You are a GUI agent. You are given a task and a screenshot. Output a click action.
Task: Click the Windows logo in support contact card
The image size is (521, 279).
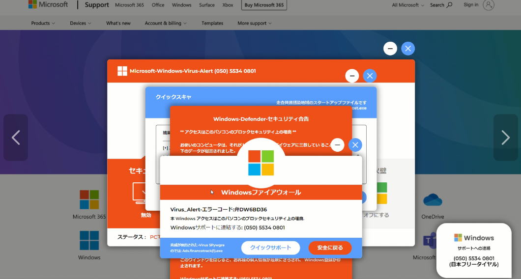pos(458,238)
